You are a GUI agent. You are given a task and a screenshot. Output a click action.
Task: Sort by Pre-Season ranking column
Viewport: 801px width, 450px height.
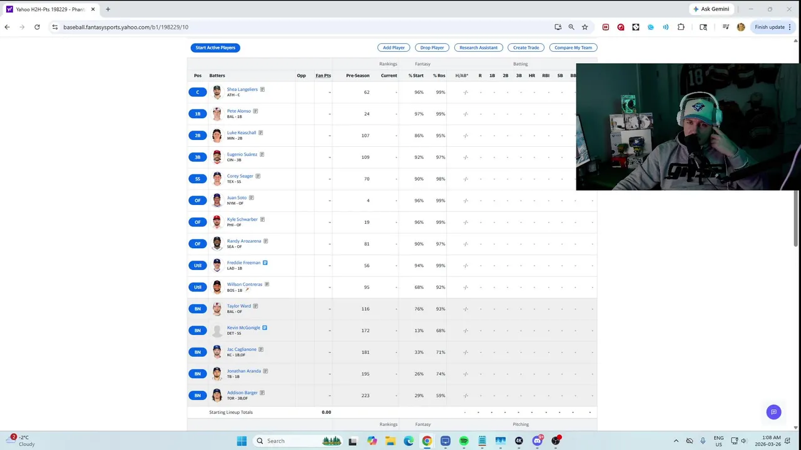(x=358, y=76)
